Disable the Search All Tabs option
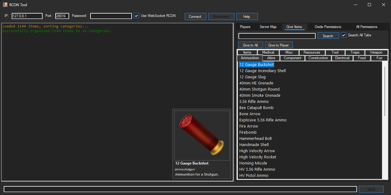391x195 pixels. pyautogui.click(x=343, y=35)
